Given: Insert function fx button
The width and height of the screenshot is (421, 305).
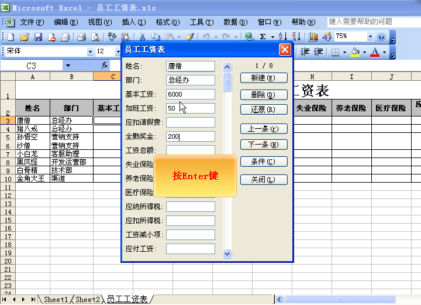Looking at the screenshot, I should click(105, 66).
